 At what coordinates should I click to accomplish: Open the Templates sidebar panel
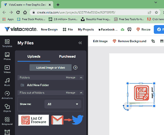(x=7, y=43)
